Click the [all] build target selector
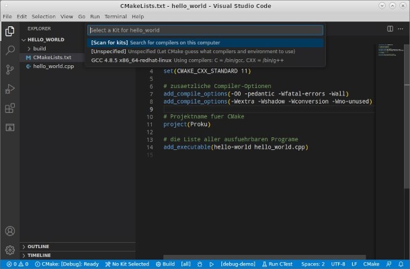 point(186,264)
